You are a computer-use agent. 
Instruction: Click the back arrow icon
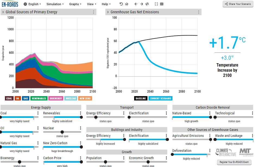click(136, 4)
